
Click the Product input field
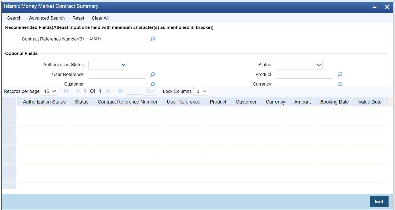pyautogui.click(x=305, y=75)
